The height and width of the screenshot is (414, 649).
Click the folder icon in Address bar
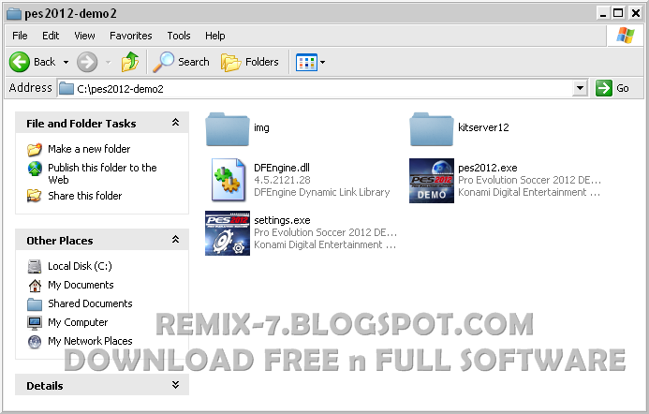click(66, 88)
